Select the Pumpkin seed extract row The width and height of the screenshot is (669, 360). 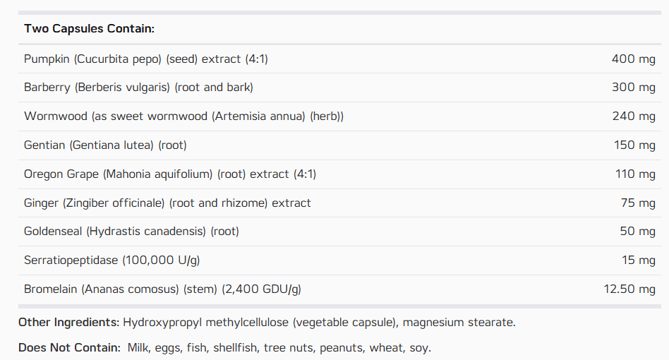(339, 59)
